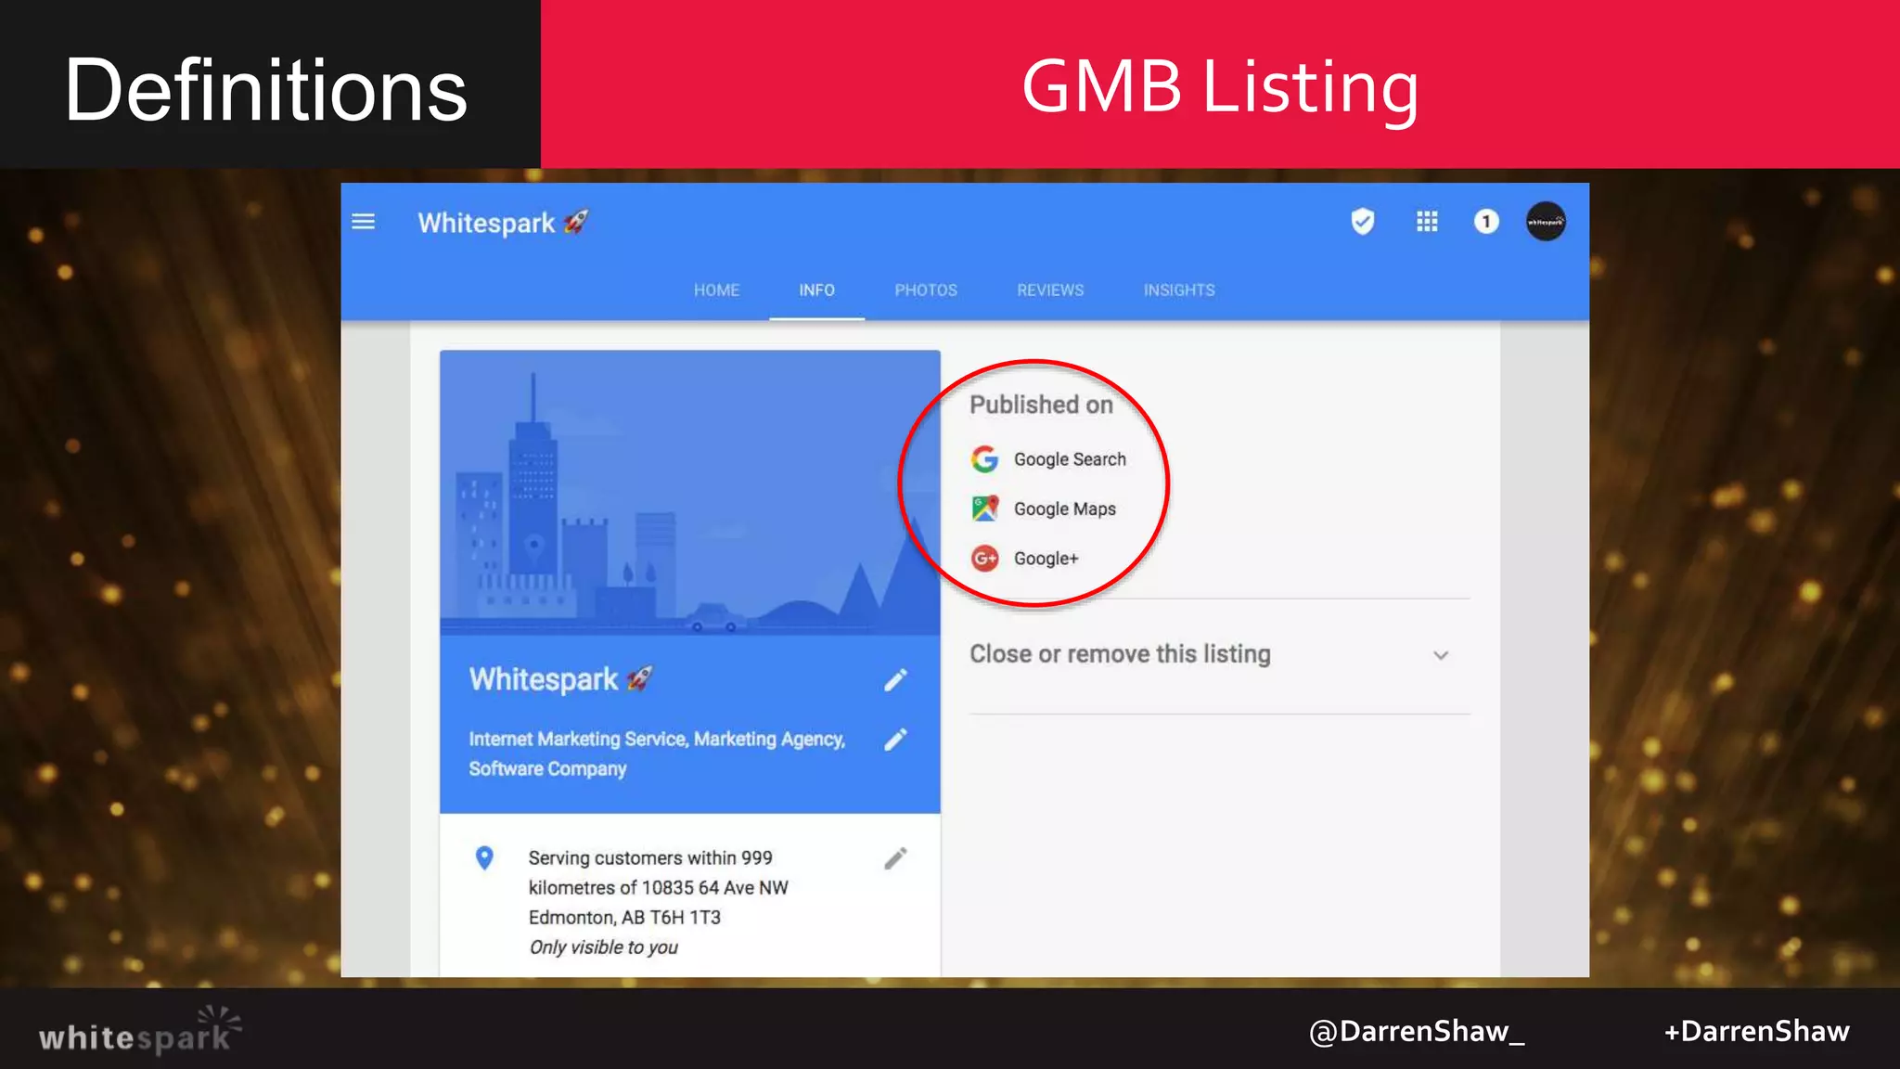The height and width of the screenshot is (1069, 1900).
Task: Click the Serving customers within 999 address
Action: pos(658,887)
